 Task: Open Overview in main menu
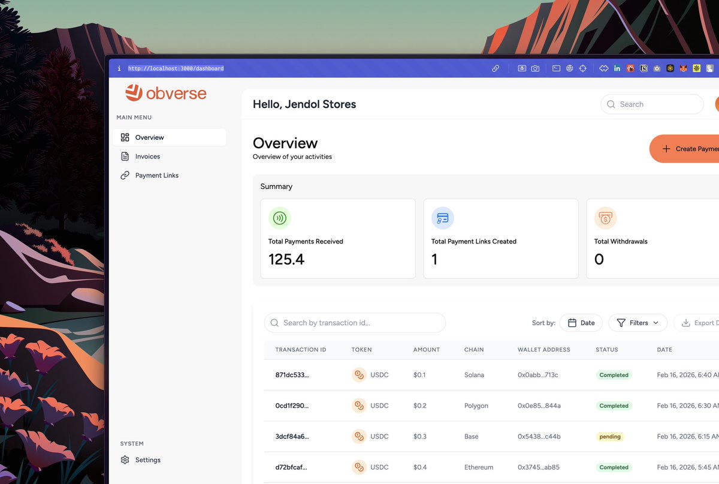(170, 137)
